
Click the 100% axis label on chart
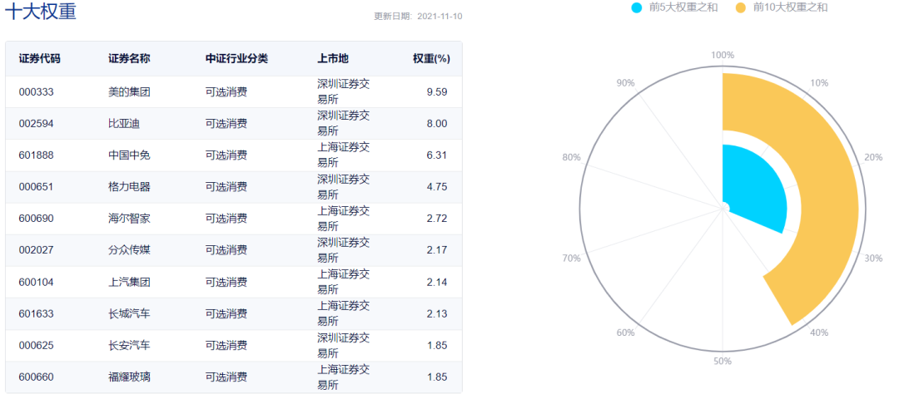click(723, 55)
